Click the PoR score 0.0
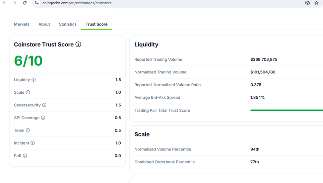 point(118,156)
